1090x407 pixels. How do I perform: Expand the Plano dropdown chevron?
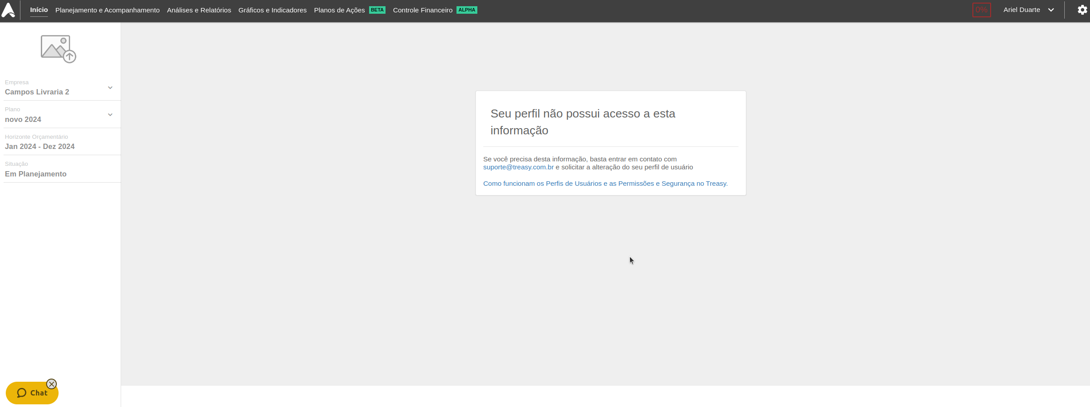(x=110, y=115)
